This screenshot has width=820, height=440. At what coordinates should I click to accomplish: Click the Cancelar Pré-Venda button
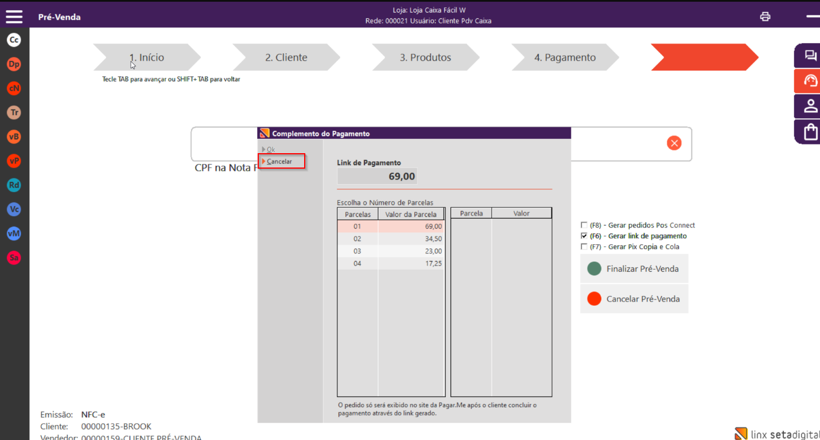click(x=634, y=299)
